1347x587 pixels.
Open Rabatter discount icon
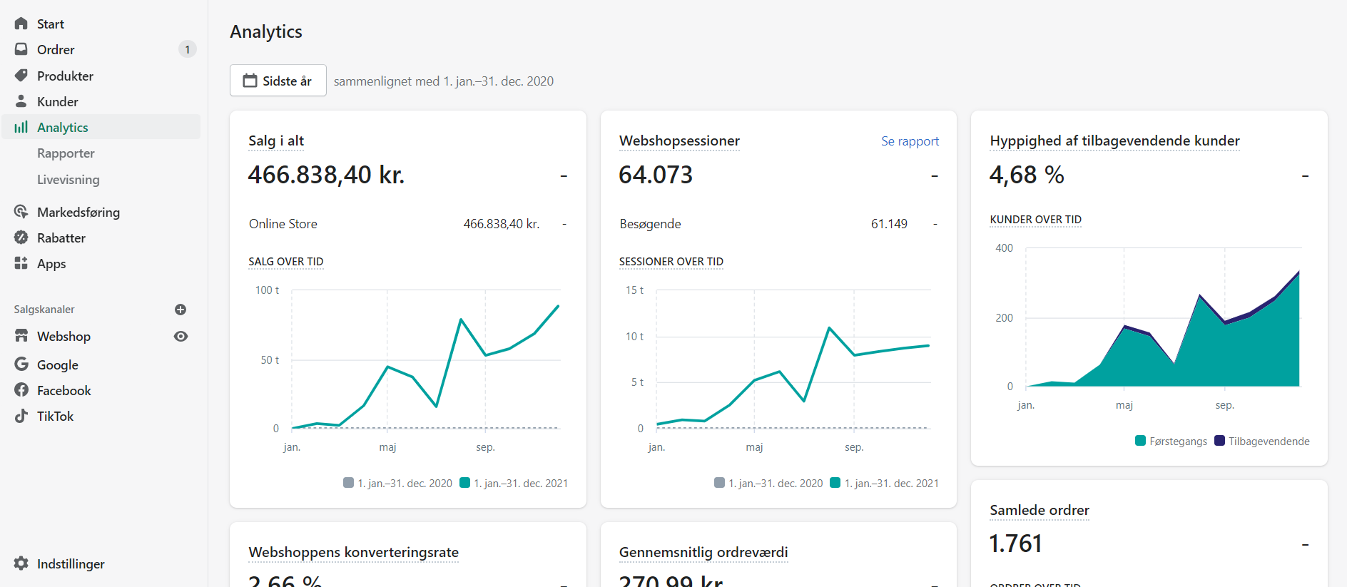(x=21, y=238)
